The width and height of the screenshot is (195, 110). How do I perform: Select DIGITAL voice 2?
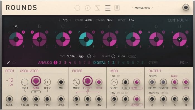tap(113, 62)
